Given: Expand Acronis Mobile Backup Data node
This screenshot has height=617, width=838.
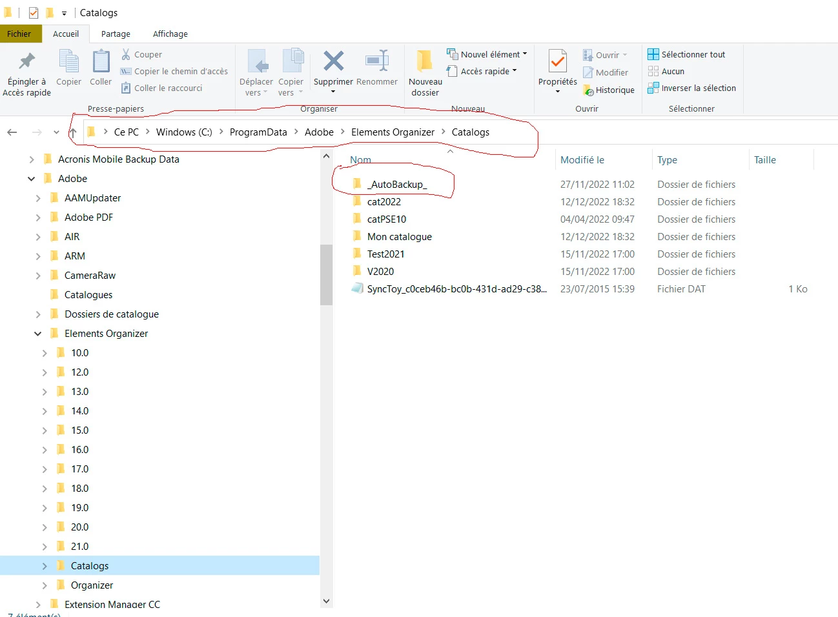Looking at the screenshot, I should tap(32, 159).
